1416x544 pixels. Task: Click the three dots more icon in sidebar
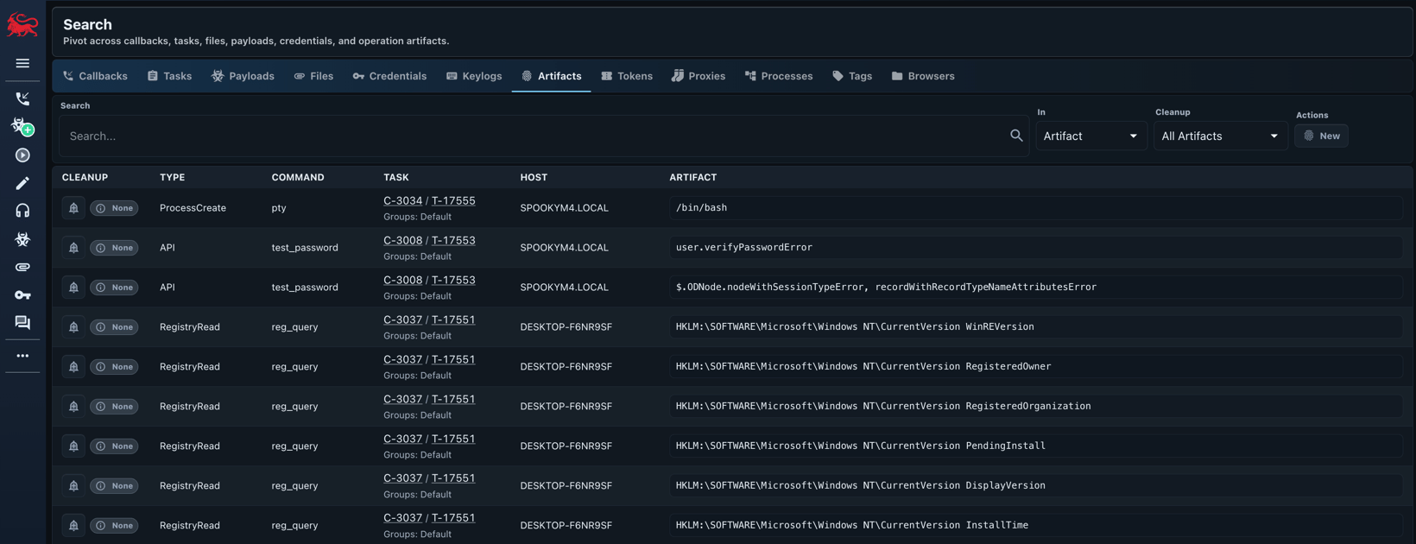22,356
